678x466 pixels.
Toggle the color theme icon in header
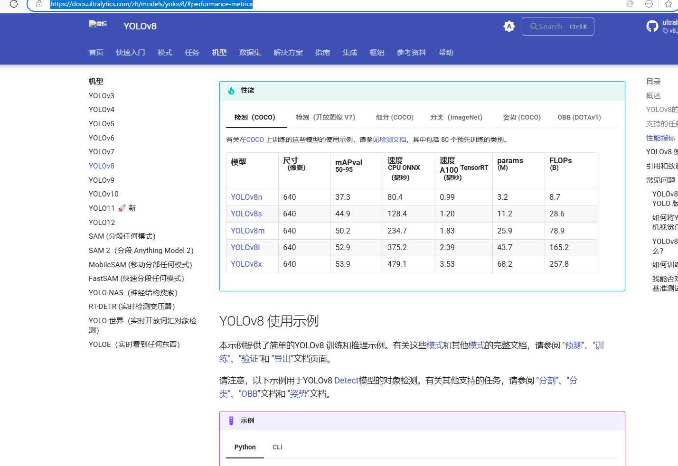(x=509, y=27)
